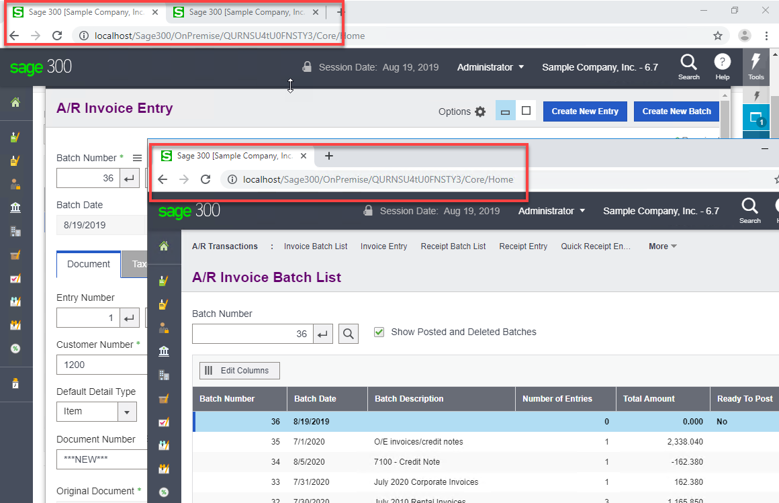Select the Tax Services percent icon
This screenshot has width=779, height=503.
click(17, 349)
